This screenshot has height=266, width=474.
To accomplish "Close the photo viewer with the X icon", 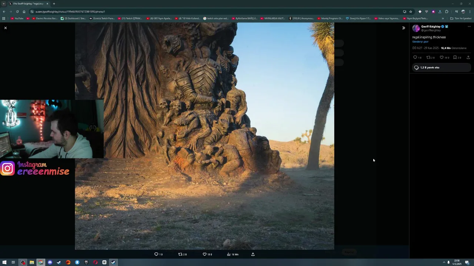I will (6, 28).
